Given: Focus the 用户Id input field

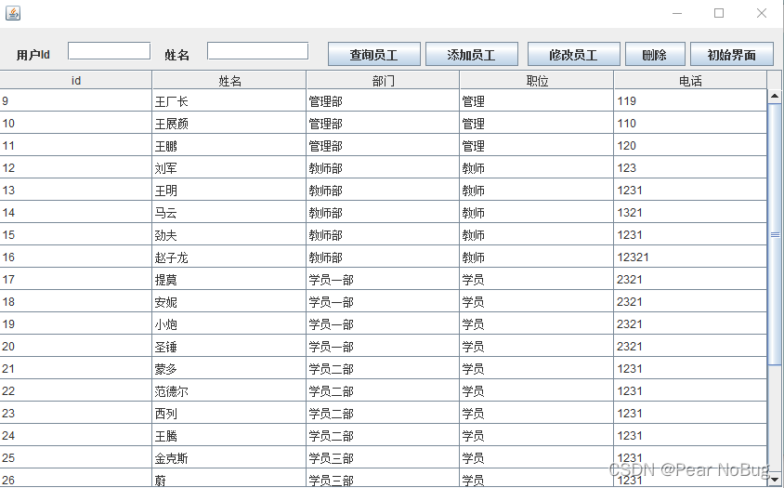Looking at the screenshot, I should (x=109, y=51).
